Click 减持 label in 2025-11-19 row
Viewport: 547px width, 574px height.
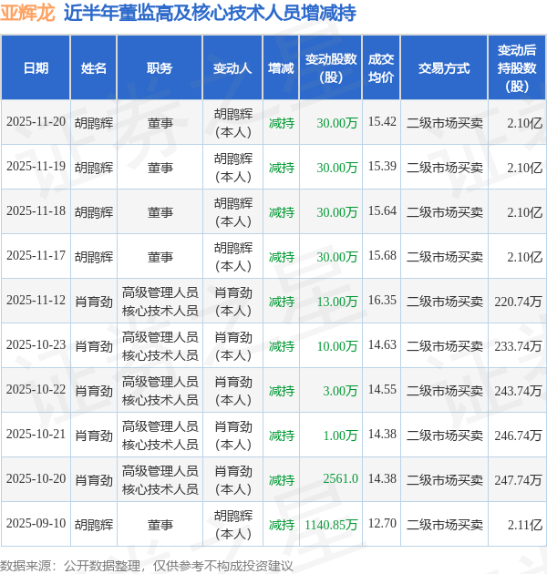(282, 168)
